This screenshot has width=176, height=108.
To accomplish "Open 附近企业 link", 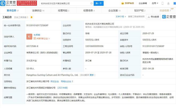I will pyautogui.click(x=55, y=81).
